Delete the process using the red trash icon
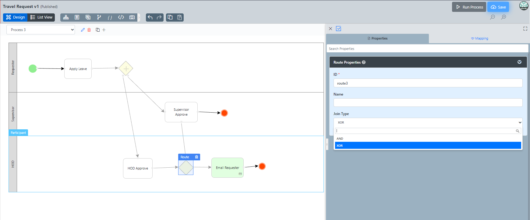Image resolution: width=530 pixels, height=220 pixels. [89, 30]
